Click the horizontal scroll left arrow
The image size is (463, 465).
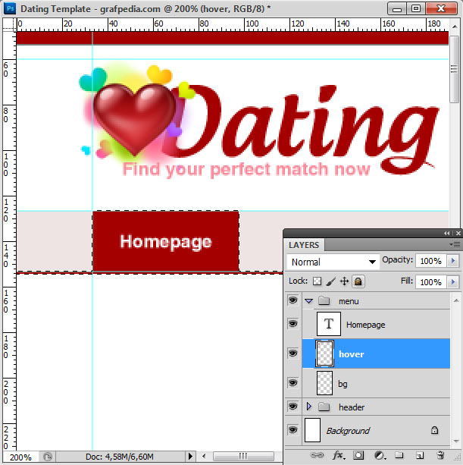pyautogui.click(x=204, y=456)
